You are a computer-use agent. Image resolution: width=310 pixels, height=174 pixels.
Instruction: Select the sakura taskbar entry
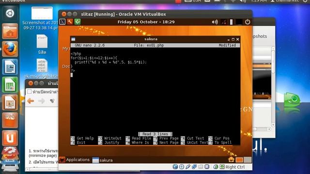point(102,160)
